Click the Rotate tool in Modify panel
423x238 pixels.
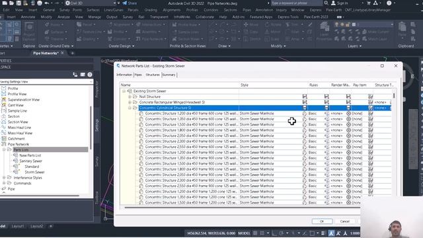tap(273, 24)
